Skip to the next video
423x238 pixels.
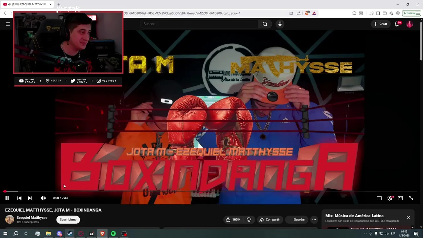[30, 198]
